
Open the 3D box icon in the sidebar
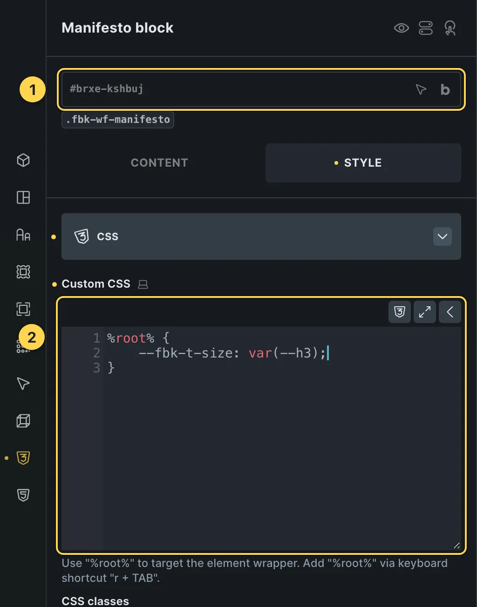(x=23, y=421)
